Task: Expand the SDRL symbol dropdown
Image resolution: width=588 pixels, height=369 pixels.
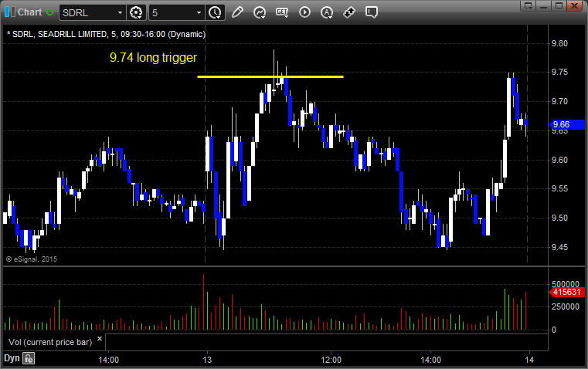Action: tap(120, 12)
